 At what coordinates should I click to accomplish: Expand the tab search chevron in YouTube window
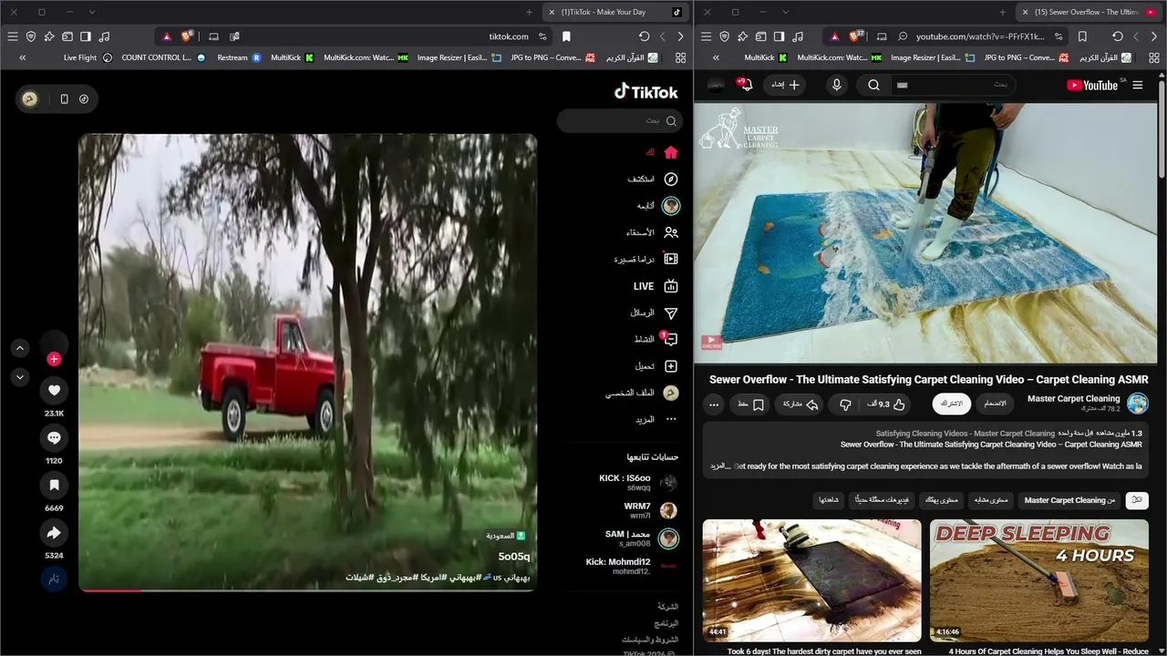(786, 12)
